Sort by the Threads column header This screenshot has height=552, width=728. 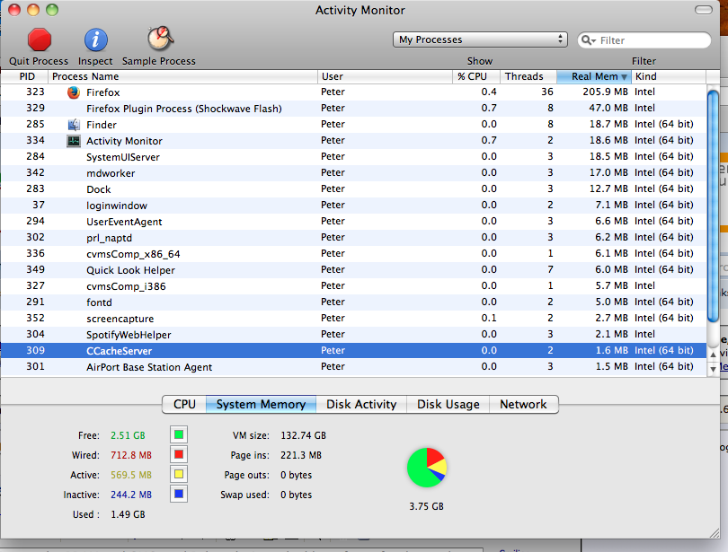(528, 76)
